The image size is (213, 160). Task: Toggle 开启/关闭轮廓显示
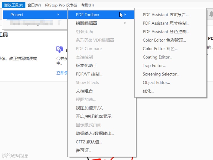(x=101, y=116)
